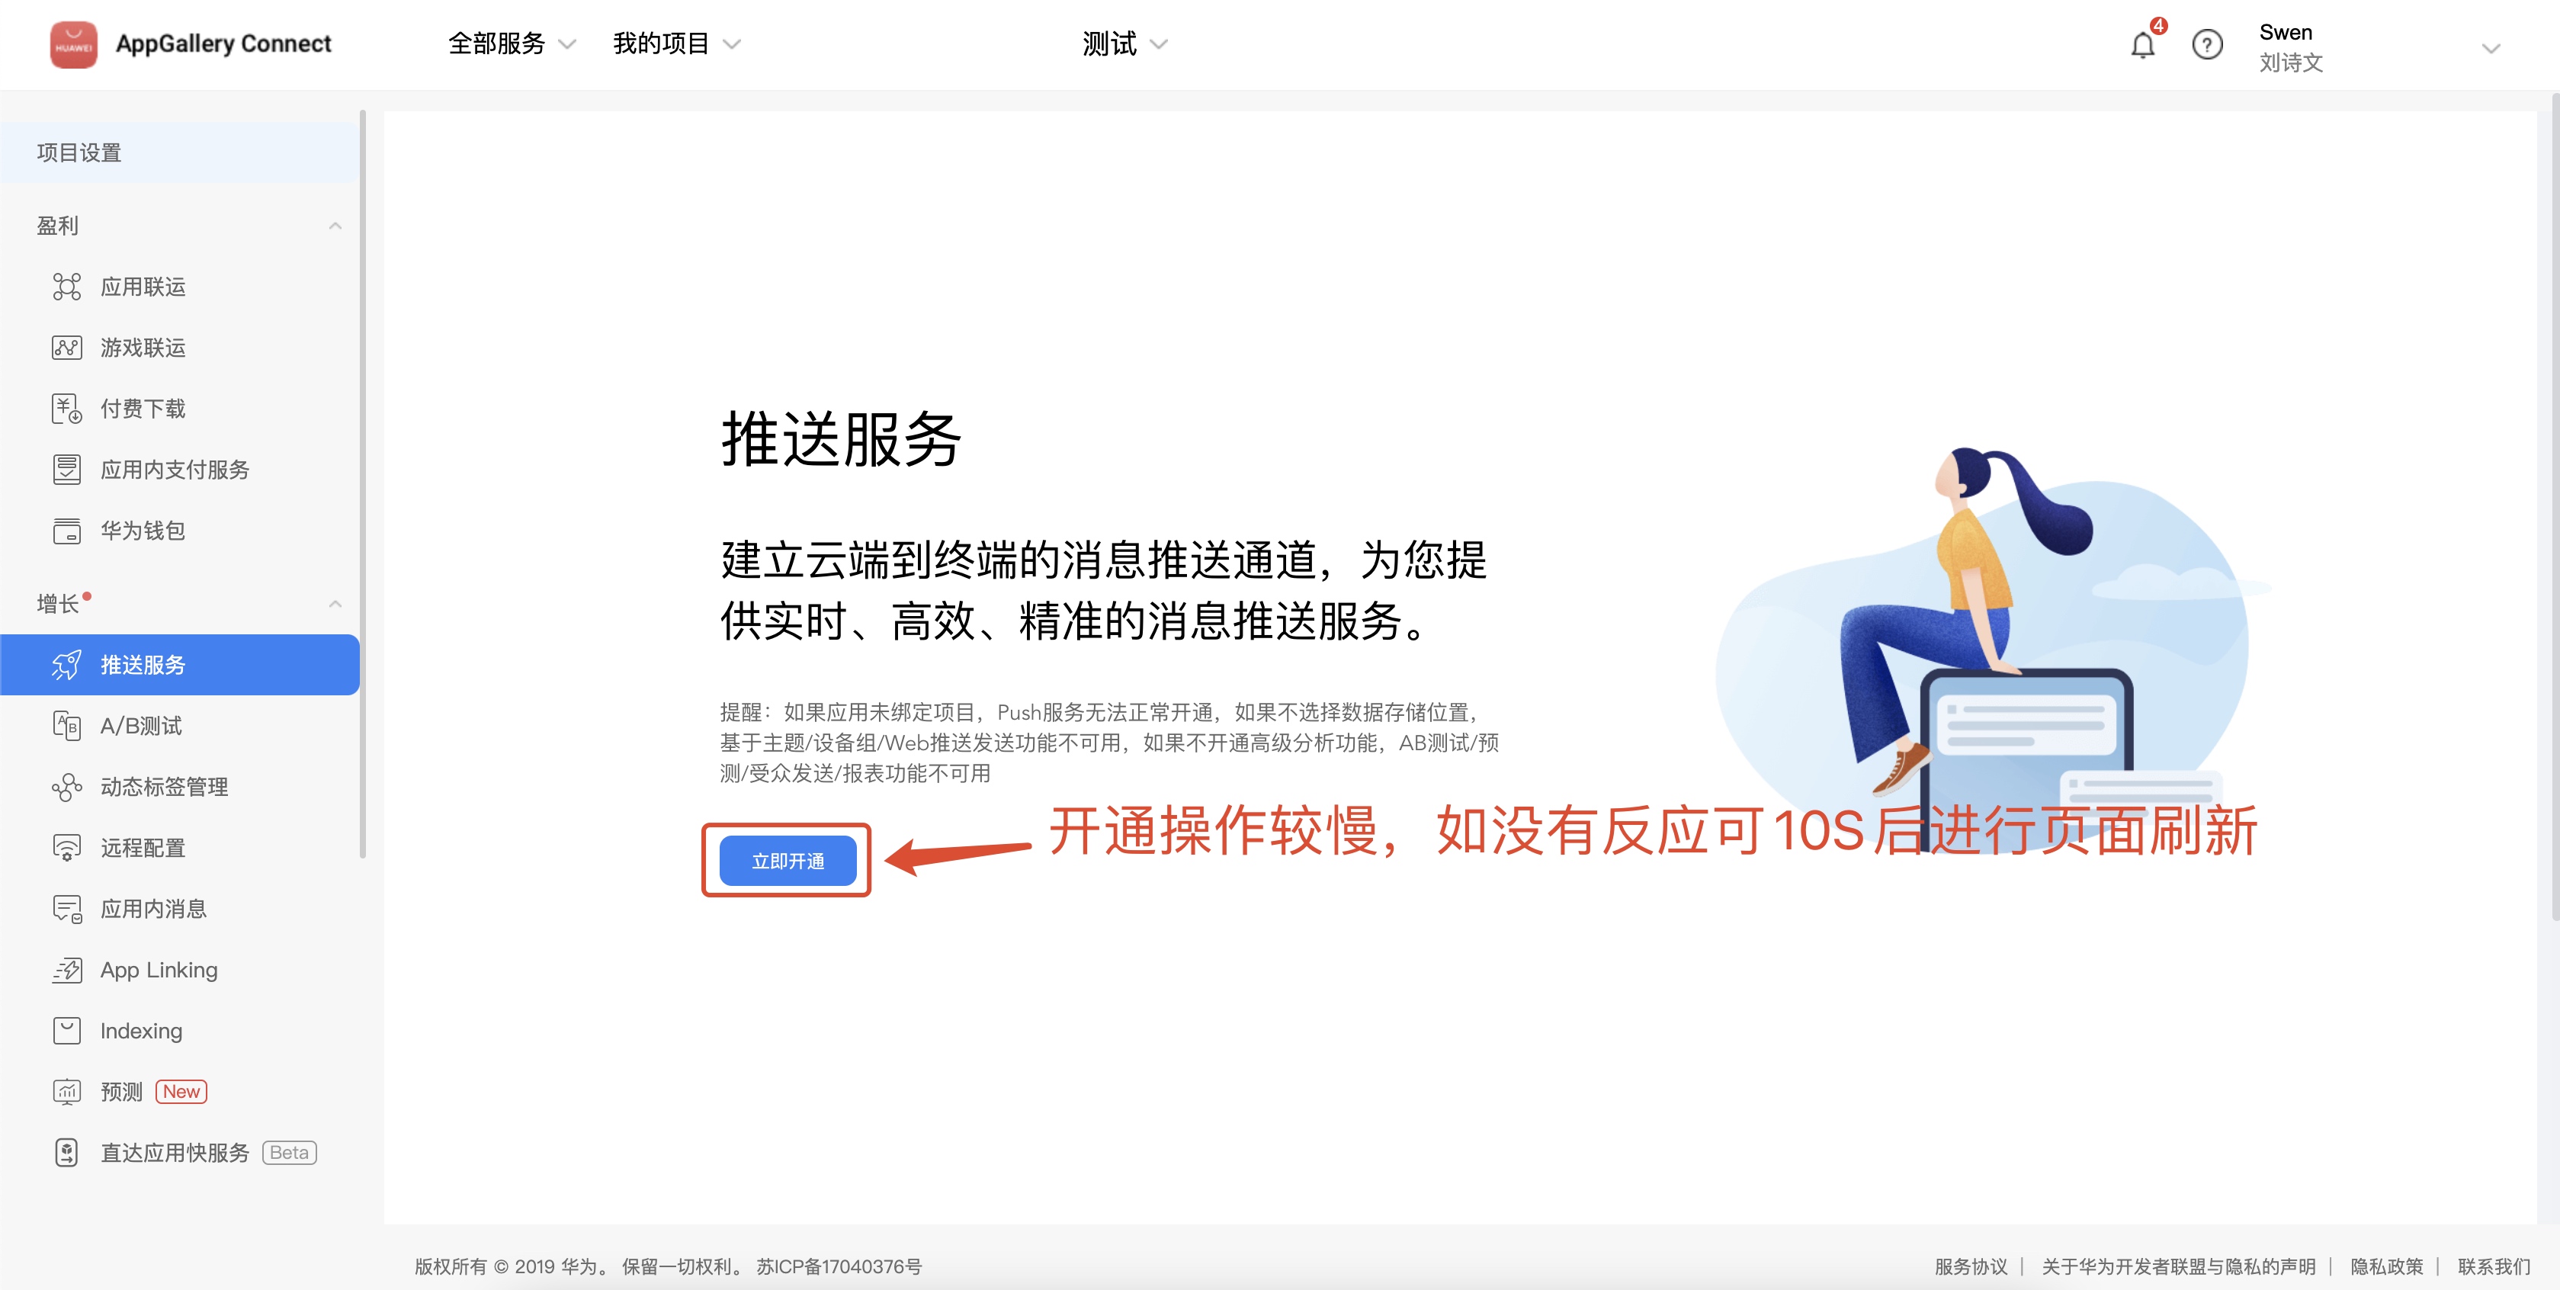The image size is (2560, 1290).
Task: Open App Linking from the sidebar
Action: (x=180, y=970)
